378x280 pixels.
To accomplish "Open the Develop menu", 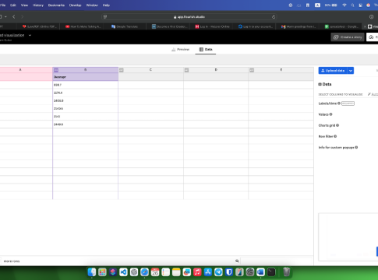I will (75, 5).
